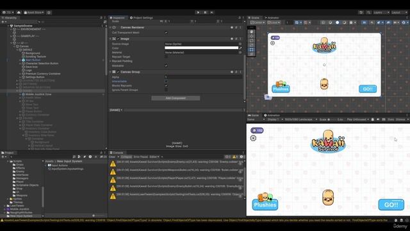Open the Project panel search by type icon
410x231 pixels.
[x=79, y=157]
